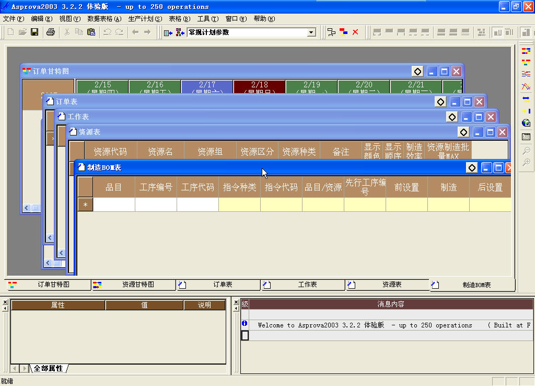
Task: Click the 资源代码 column header in 资源表
Action: tap(110, 151)
